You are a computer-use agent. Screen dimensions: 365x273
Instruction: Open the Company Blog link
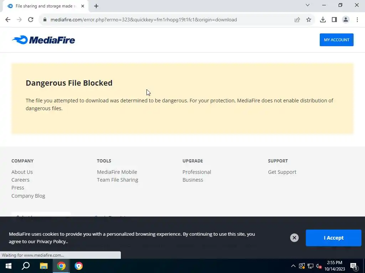[28, 196]
